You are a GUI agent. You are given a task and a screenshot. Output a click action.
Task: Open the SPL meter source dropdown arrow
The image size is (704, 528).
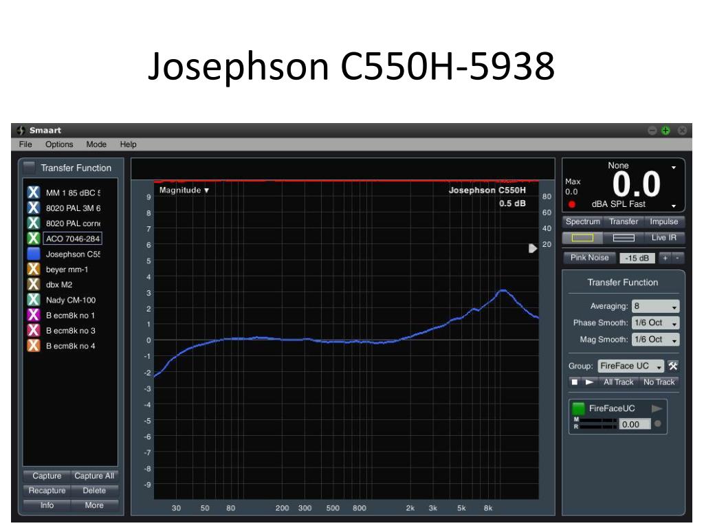point(674,168)
